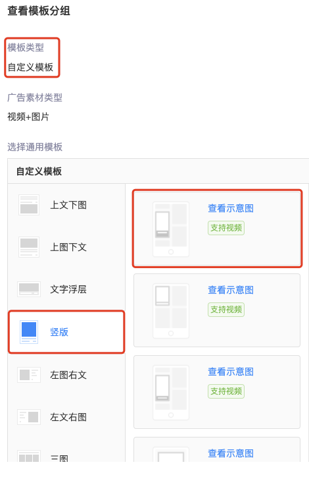This screenshot has height=479, width=309.
Task: Click first template phone preview thumbnail
Action: [171, 229]
